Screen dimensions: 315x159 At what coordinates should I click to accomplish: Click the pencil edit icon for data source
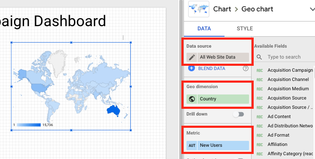click(x=192, y=57)
